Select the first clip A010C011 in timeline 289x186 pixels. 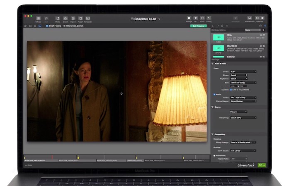tap(41, 160)
